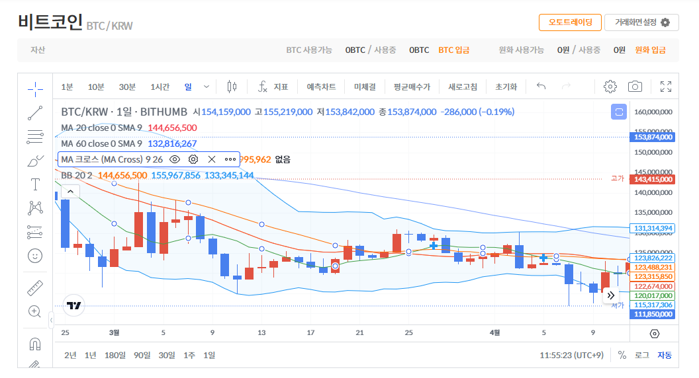The image size is (699, 378).
Task: Select the brush drawing tool
Action: pyautogui.click(x=35, y=161)
